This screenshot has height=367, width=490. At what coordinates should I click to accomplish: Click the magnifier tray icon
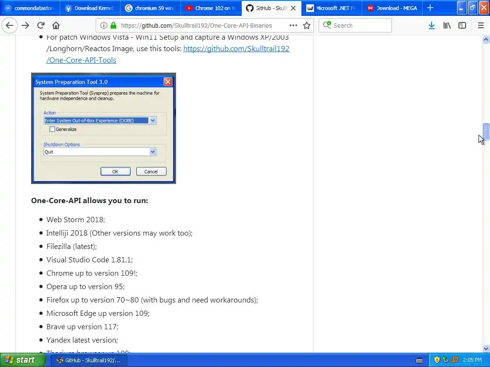(455, 360)
